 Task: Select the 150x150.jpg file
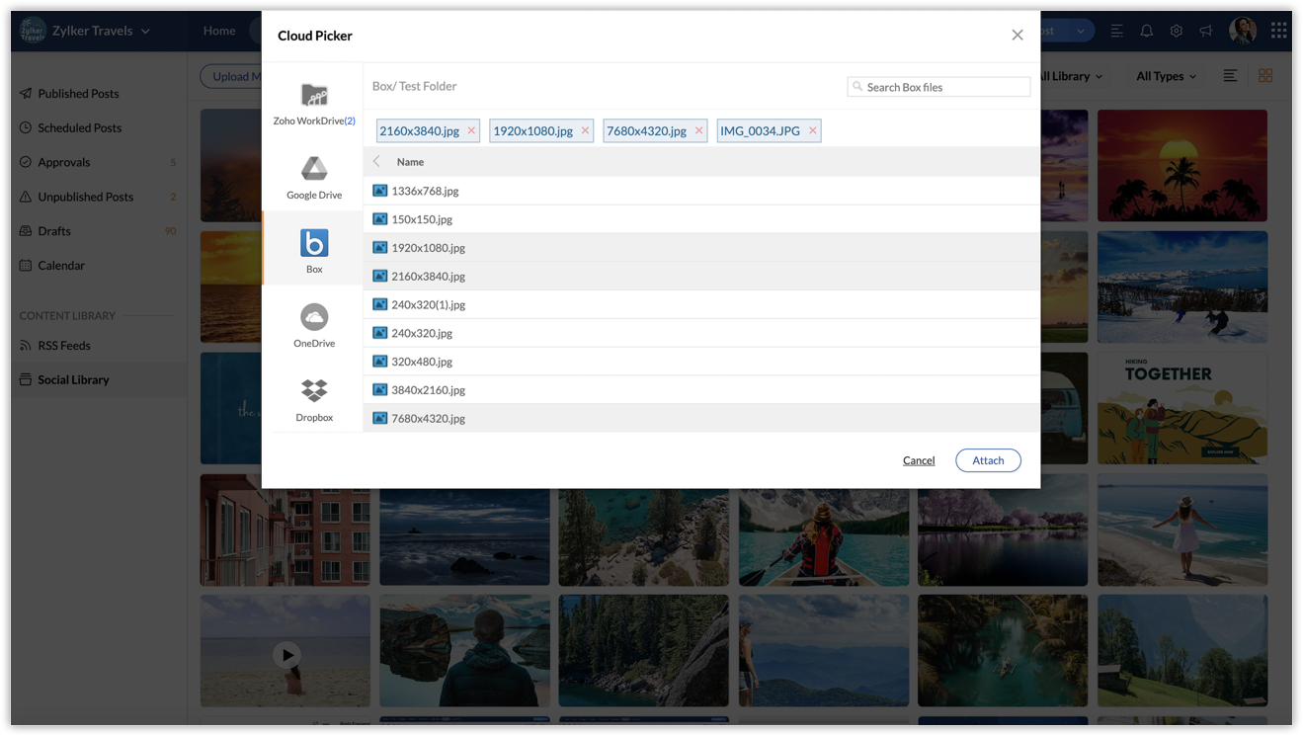point(422,219)
